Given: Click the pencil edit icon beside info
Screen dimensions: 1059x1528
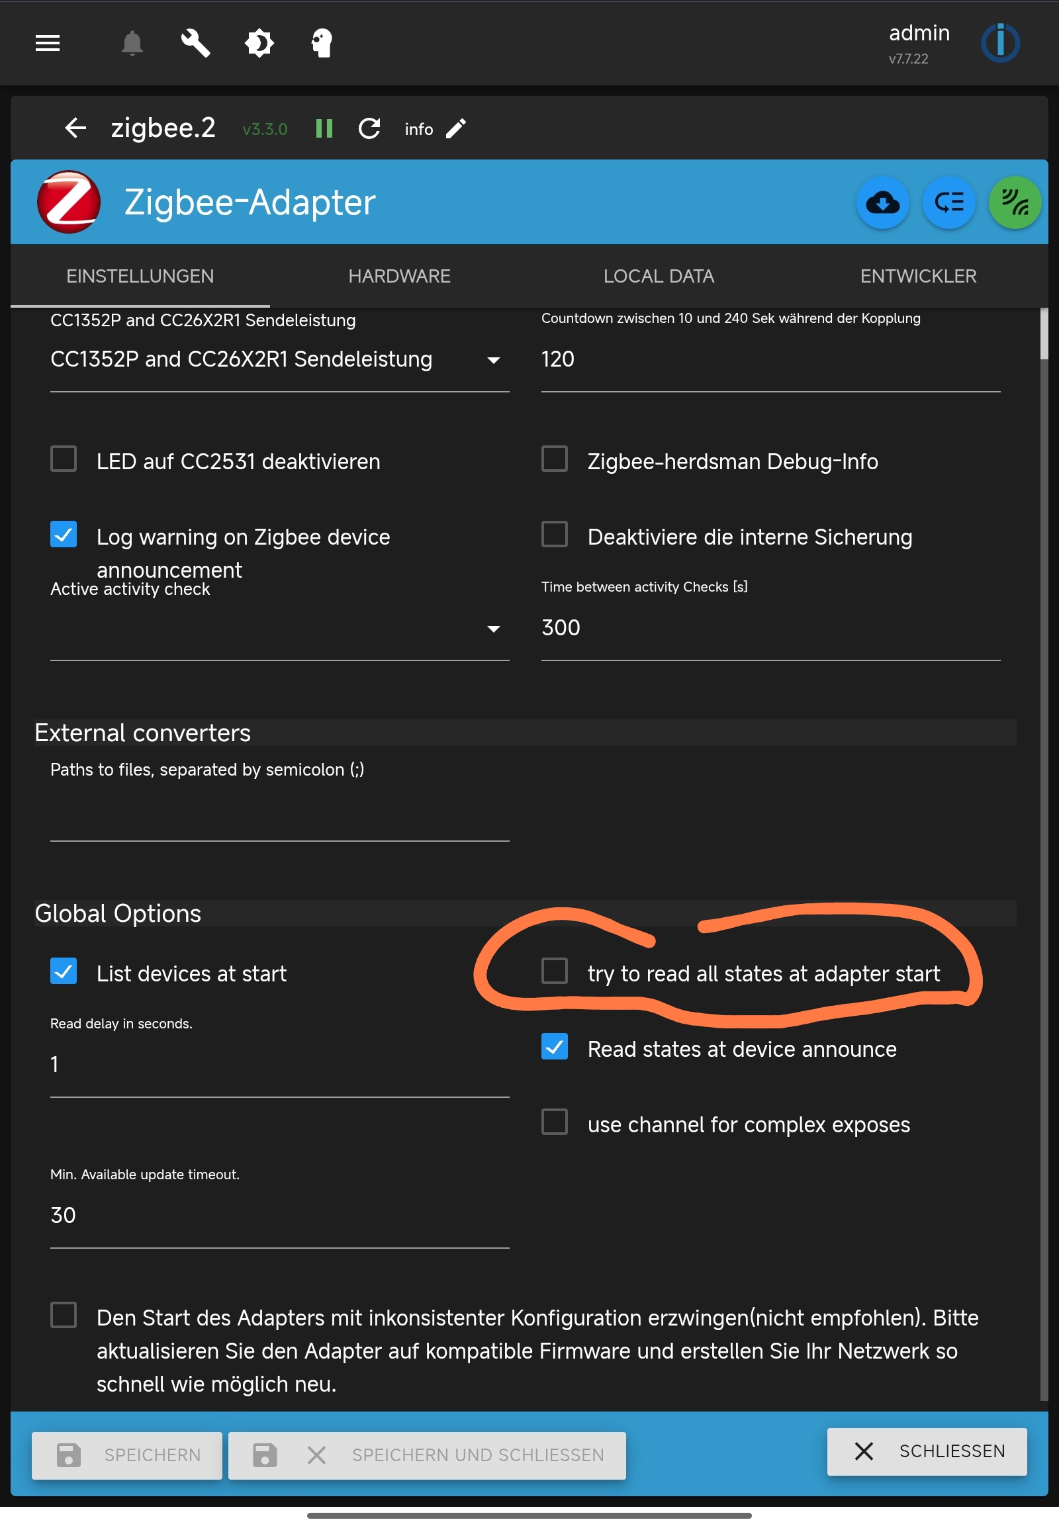Looking at the screenshot, I should pyautogui.click(x=456, y=129).
